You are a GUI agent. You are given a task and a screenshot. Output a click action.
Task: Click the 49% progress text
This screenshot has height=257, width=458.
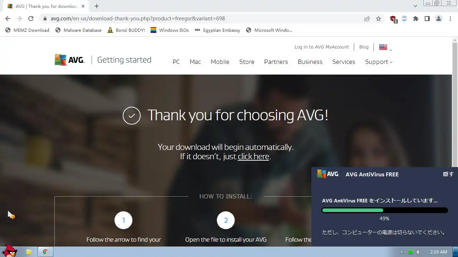[x=384, y=218]
